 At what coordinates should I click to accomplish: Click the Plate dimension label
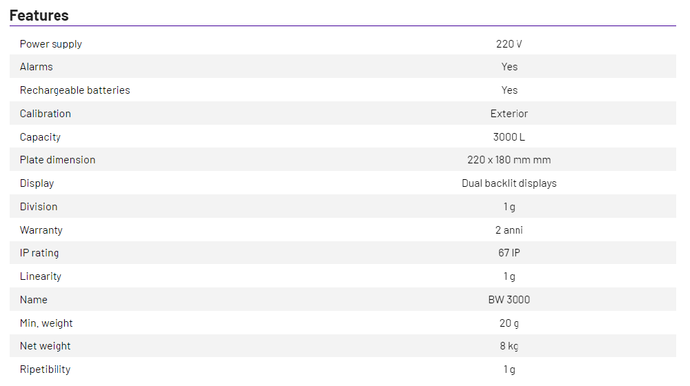(58, 160)
